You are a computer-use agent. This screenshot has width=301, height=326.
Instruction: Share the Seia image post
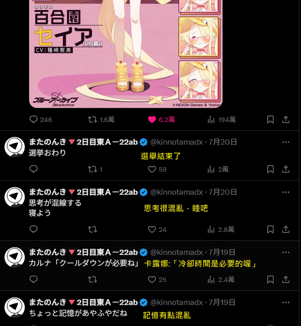(x=286, y=119)
